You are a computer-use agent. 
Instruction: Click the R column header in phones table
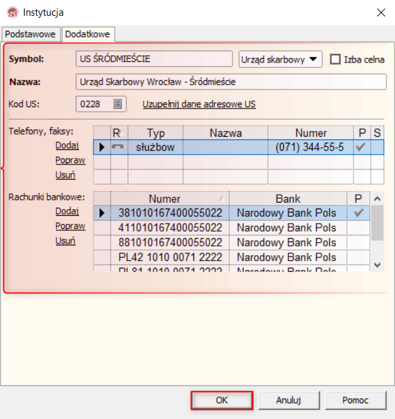119,133
